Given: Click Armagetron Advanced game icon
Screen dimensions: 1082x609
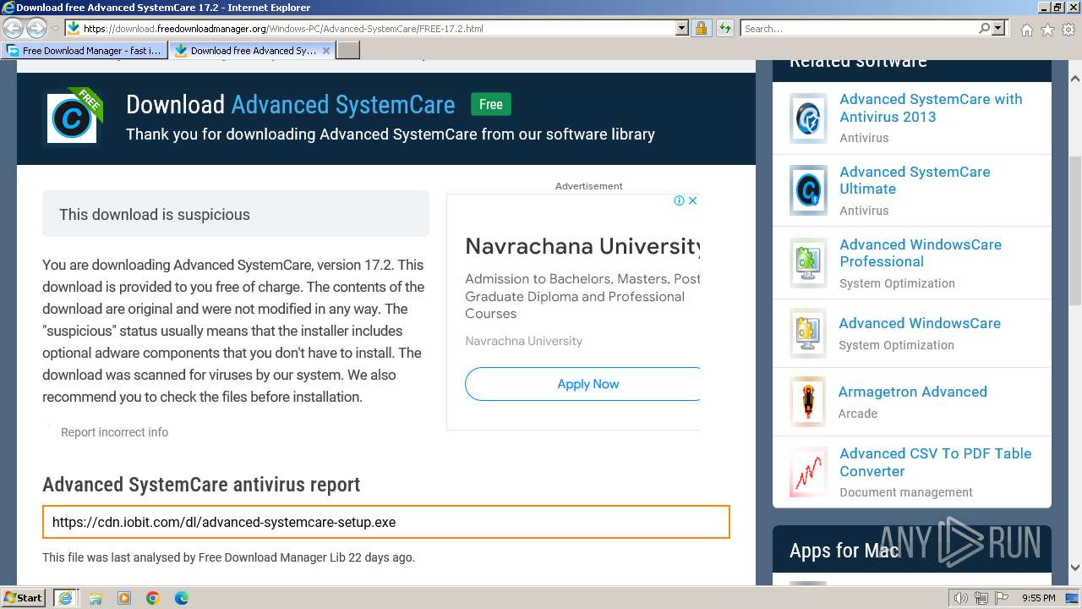Looking at the screenshot, I should (808, 402).
